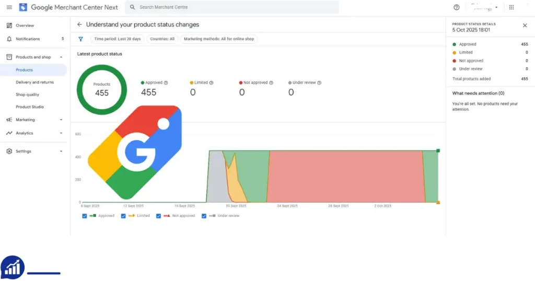Click the Latest product status heading

coord(100,54)
